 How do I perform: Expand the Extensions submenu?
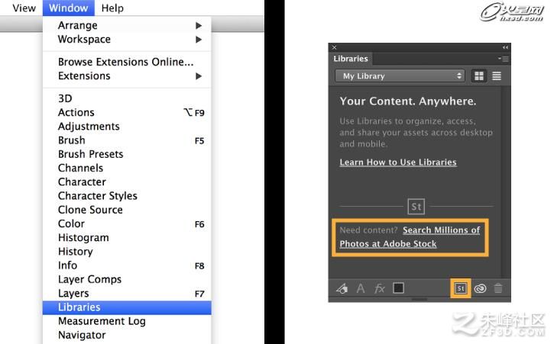point(127,76)
